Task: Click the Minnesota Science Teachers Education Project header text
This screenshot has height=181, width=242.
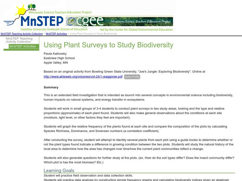Action: pos(60,12)
